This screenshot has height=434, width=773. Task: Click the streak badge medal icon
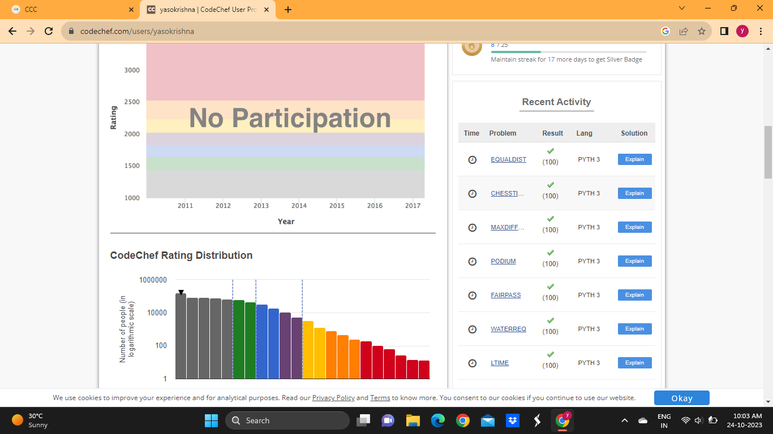pos(472,47)
